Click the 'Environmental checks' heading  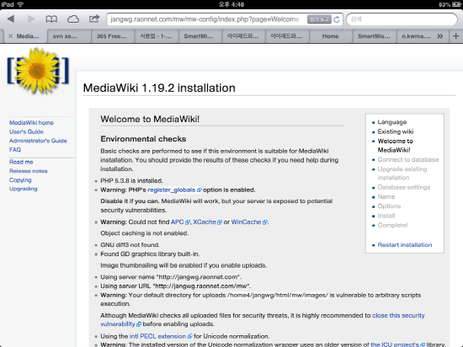click(x=143, y=139)
